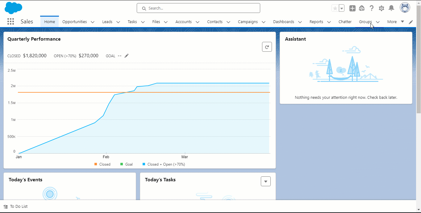Edit the quarterly goal pencil icon
Screen dimensions: 421x213
[x=127, y=56]
